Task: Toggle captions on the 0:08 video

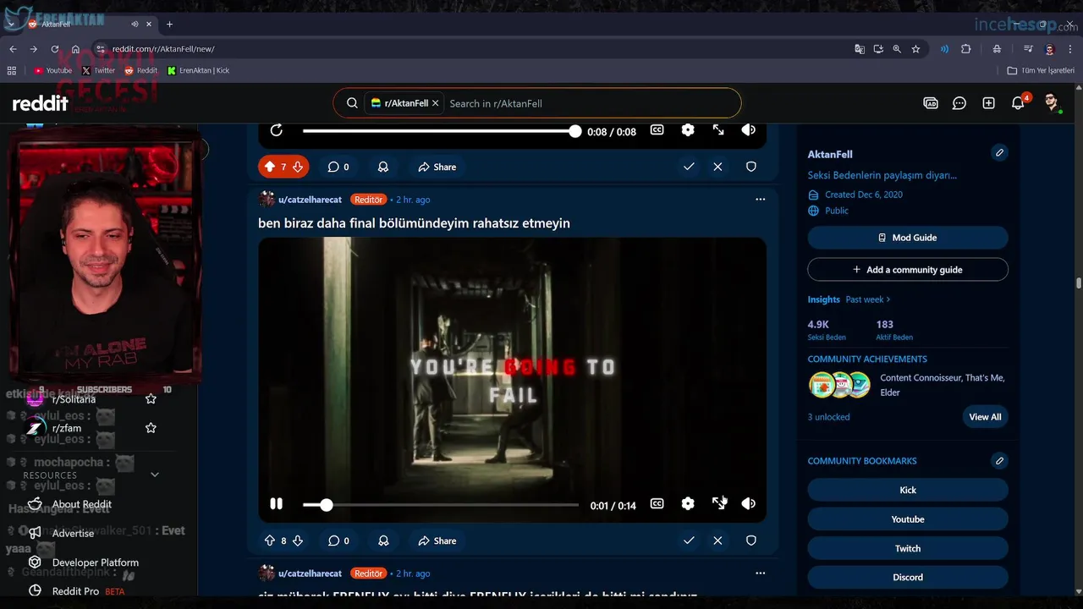Action: pyautogui.click(x=657, y=130)
